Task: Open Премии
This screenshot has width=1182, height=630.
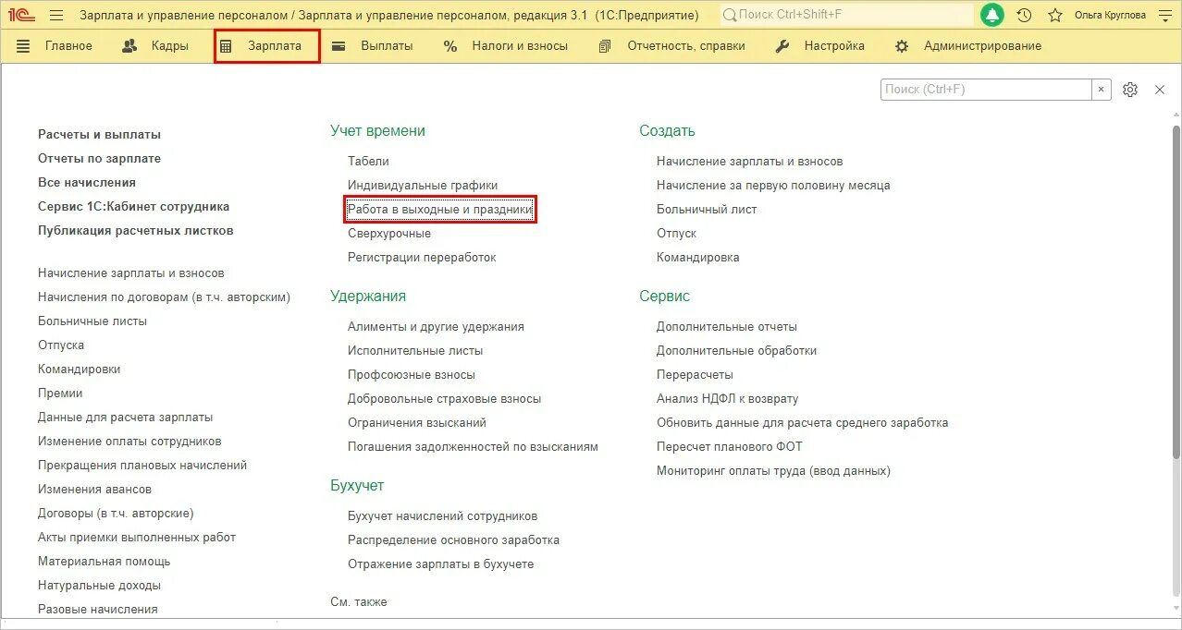Action: pos(60,394)
